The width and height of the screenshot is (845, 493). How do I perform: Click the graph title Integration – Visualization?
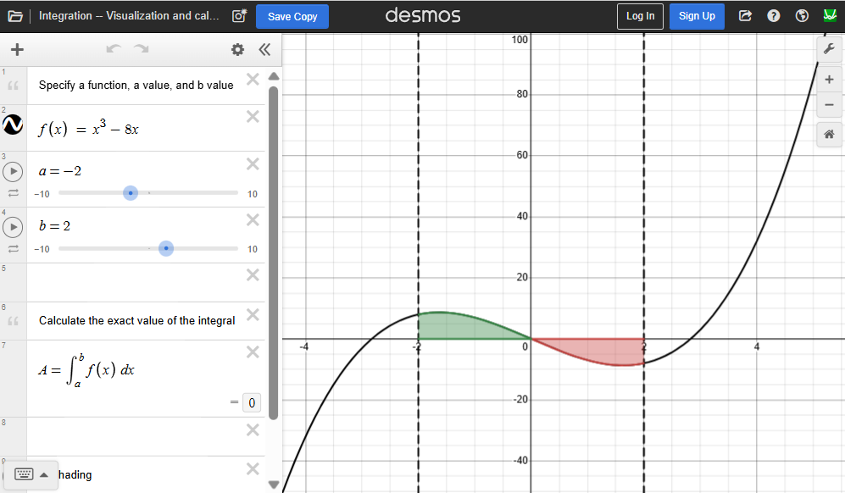(129, 15)
